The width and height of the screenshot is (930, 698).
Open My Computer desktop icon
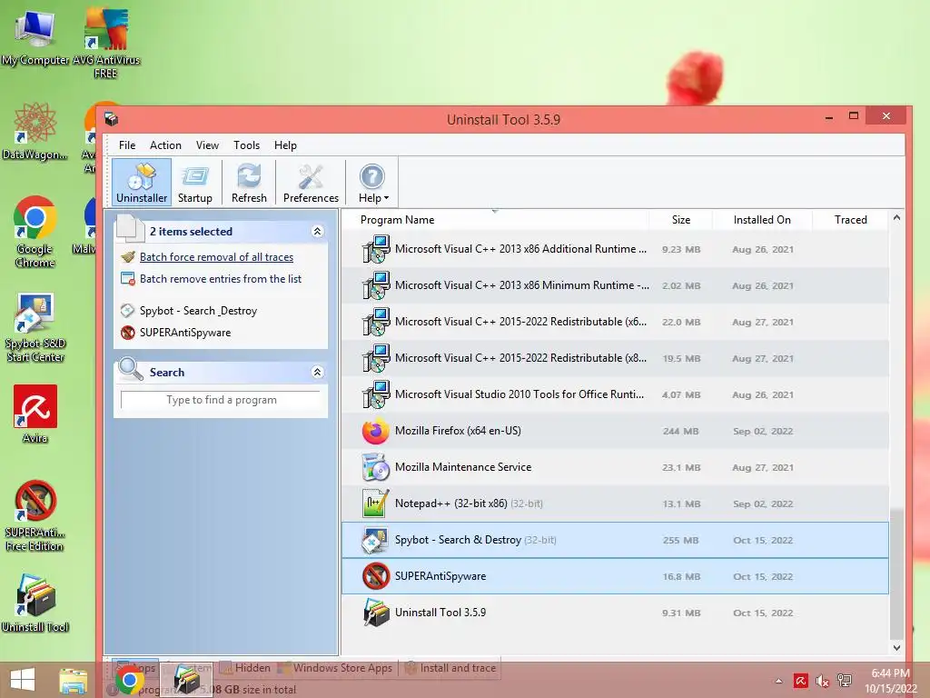35,38
